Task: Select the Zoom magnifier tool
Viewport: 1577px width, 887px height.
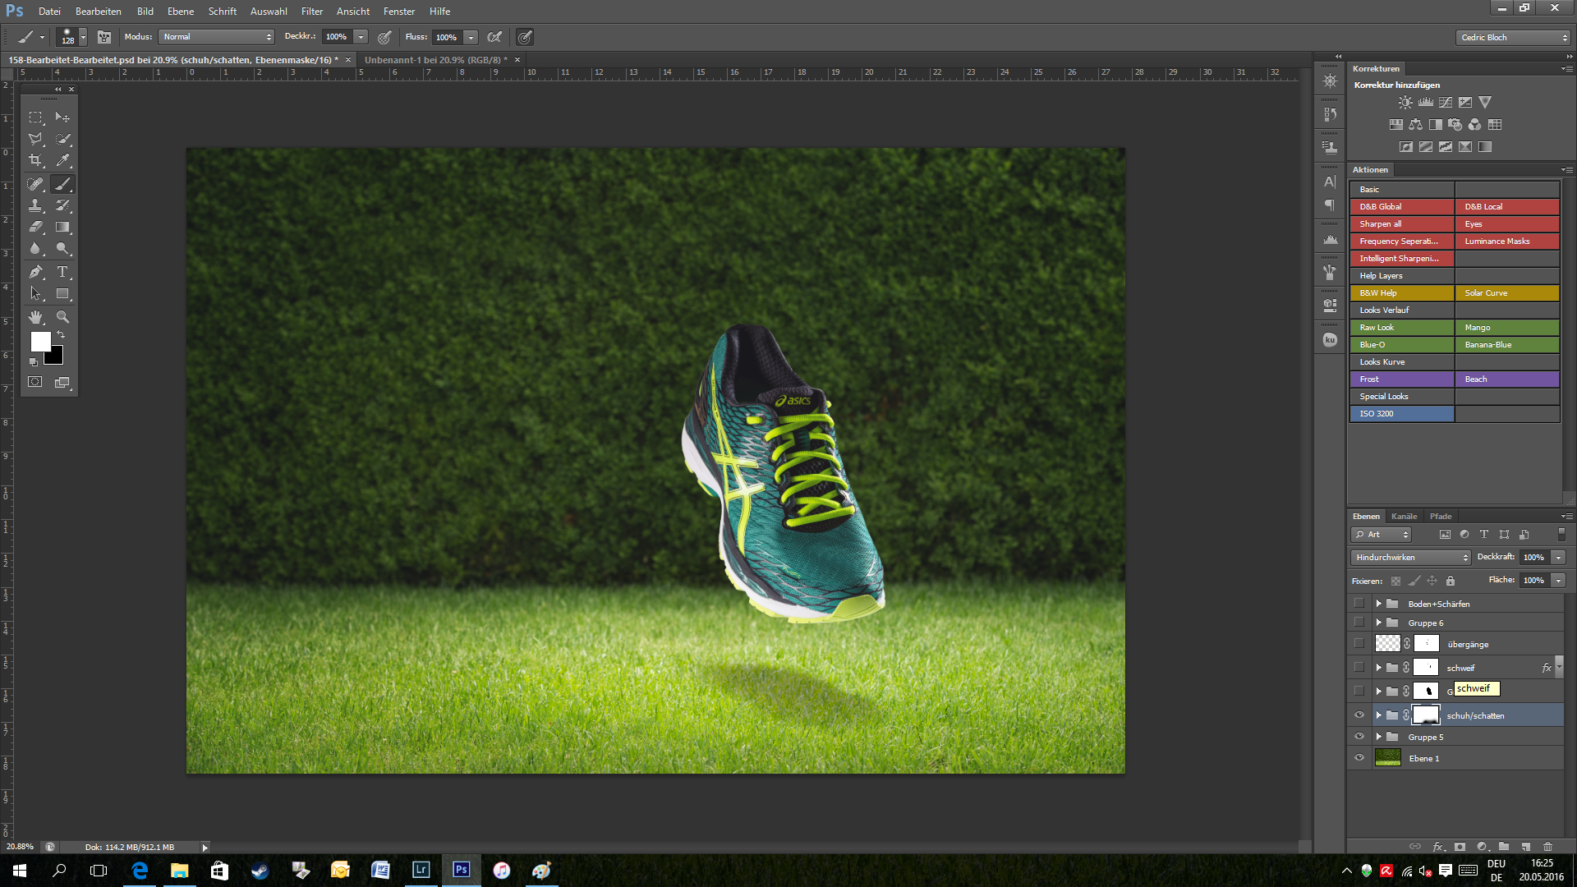Action: tap(62, 317)
